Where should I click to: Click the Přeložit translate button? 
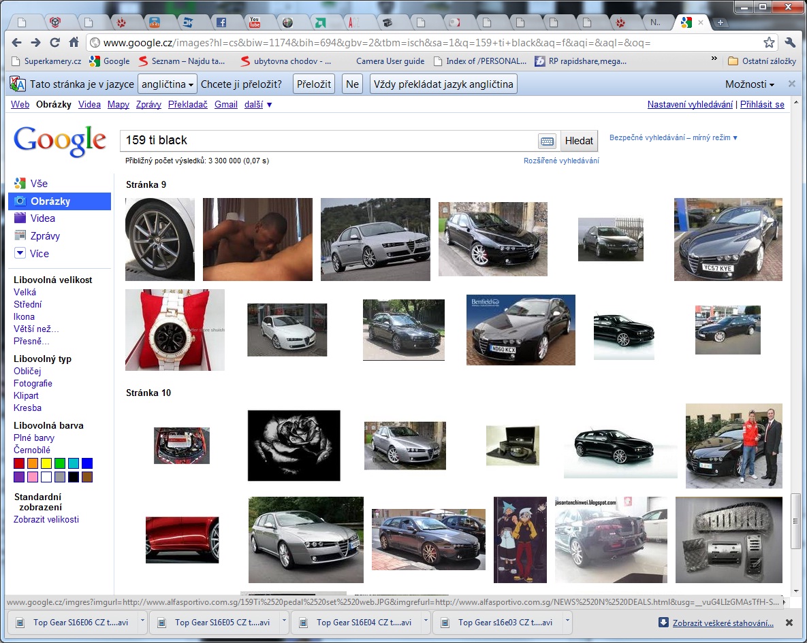(314, 84)
